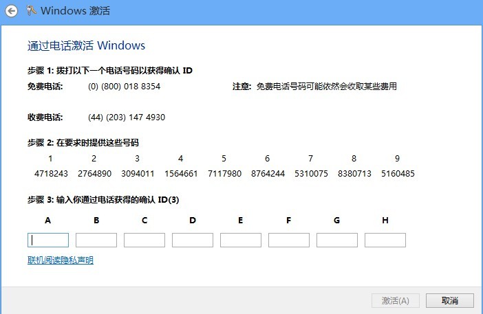Click installation ID group 8380713
483x314 pixels.
(x=354, y=174)
